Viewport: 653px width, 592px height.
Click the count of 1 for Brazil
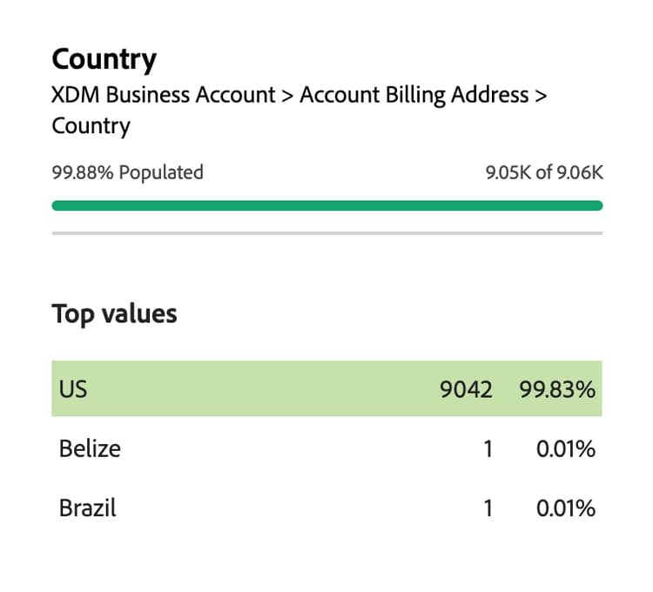tap(488, 508)
